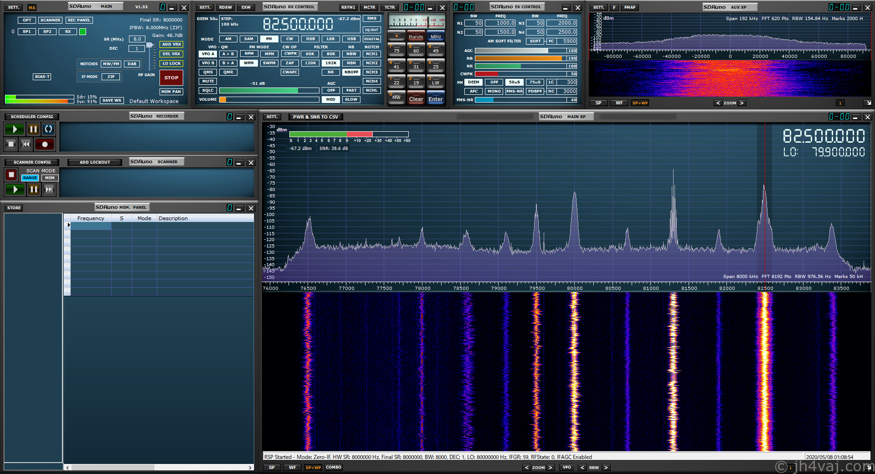Image resolution: width=875 pixels, height=474 pixels.
Task: Select first memory row marker arrow
Action: pyautogui.click(x=68, y=225)
